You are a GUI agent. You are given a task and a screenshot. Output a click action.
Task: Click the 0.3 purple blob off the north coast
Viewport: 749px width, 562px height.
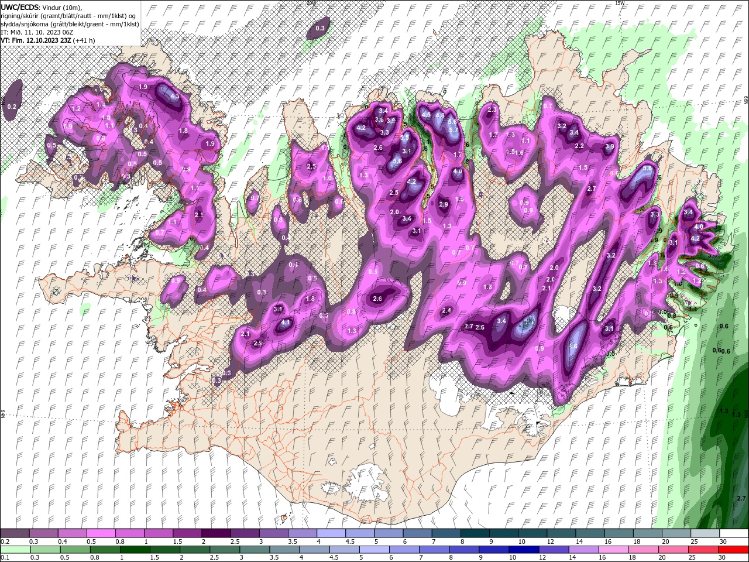point(320,28)
